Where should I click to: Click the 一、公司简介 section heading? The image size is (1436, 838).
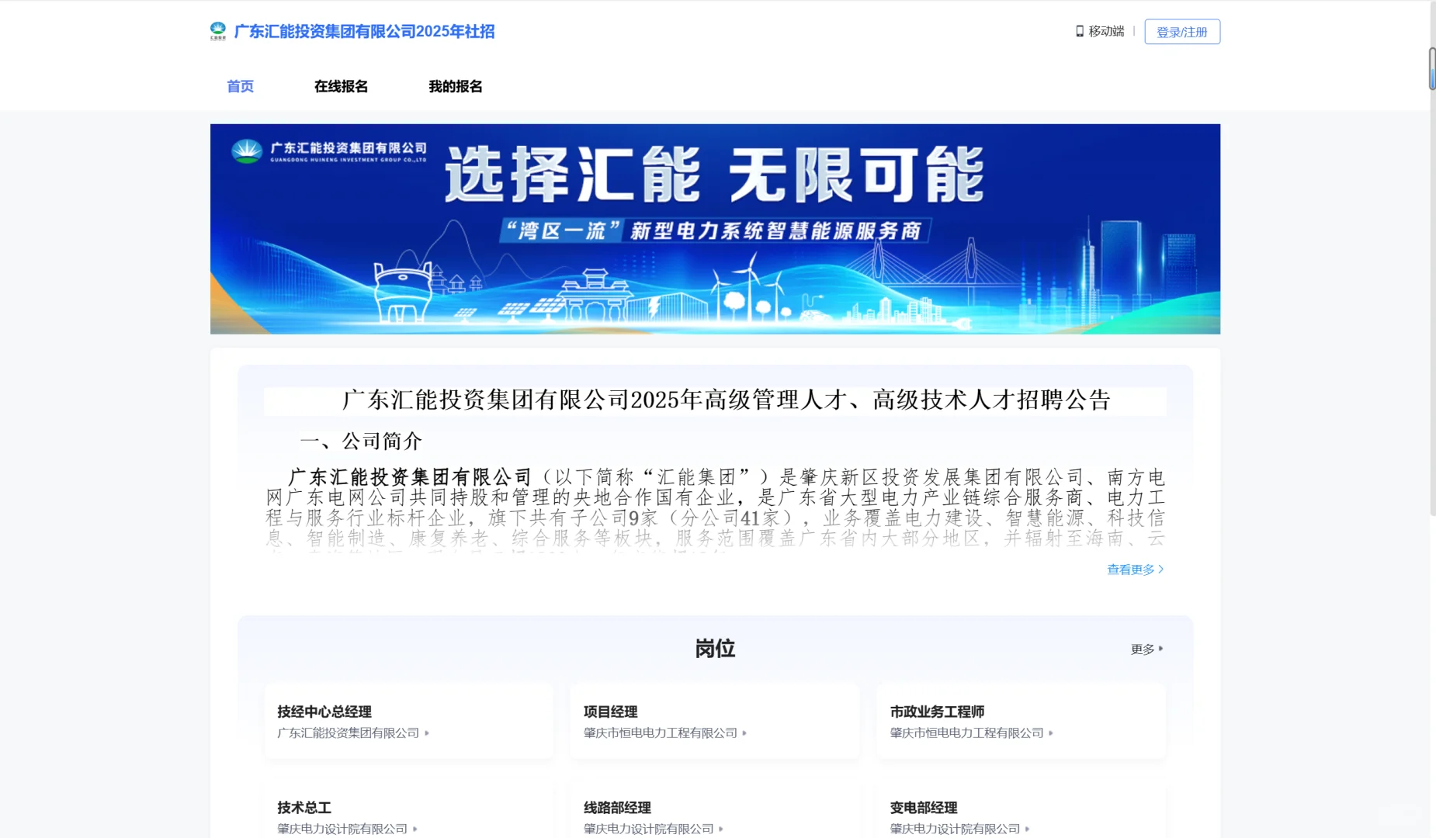[361, 442]
